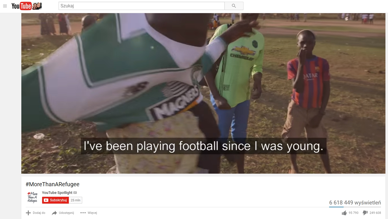Add video using the Dodaj do plus icon
The height and width of the screenshot is (219, 388).
28,213
